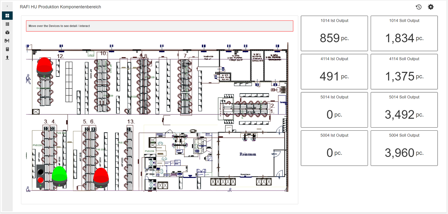Open the settings gear icon

(x=431, y=7)
